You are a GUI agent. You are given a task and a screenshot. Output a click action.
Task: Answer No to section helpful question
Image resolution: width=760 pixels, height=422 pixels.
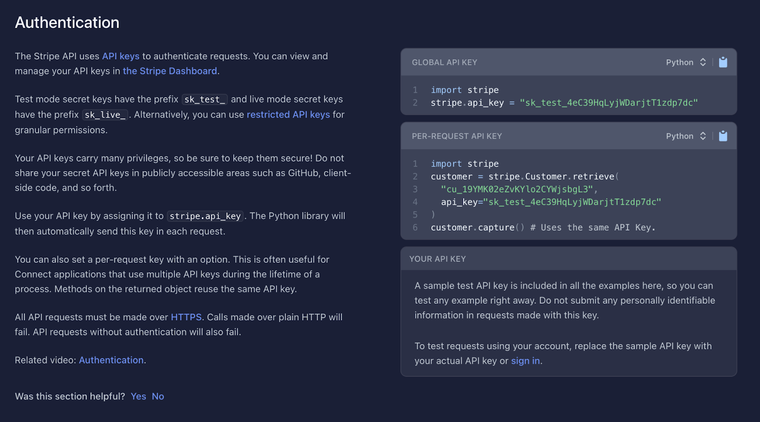[x=158, y=396]
